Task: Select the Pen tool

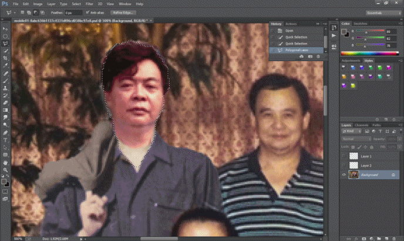Action: (x=5, y=133)
